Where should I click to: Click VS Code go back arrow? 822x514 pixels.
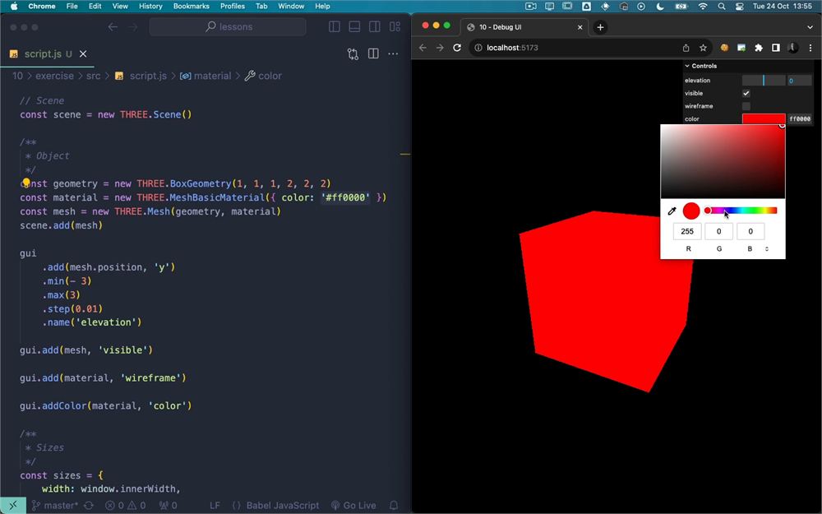(x=113, y=27)
